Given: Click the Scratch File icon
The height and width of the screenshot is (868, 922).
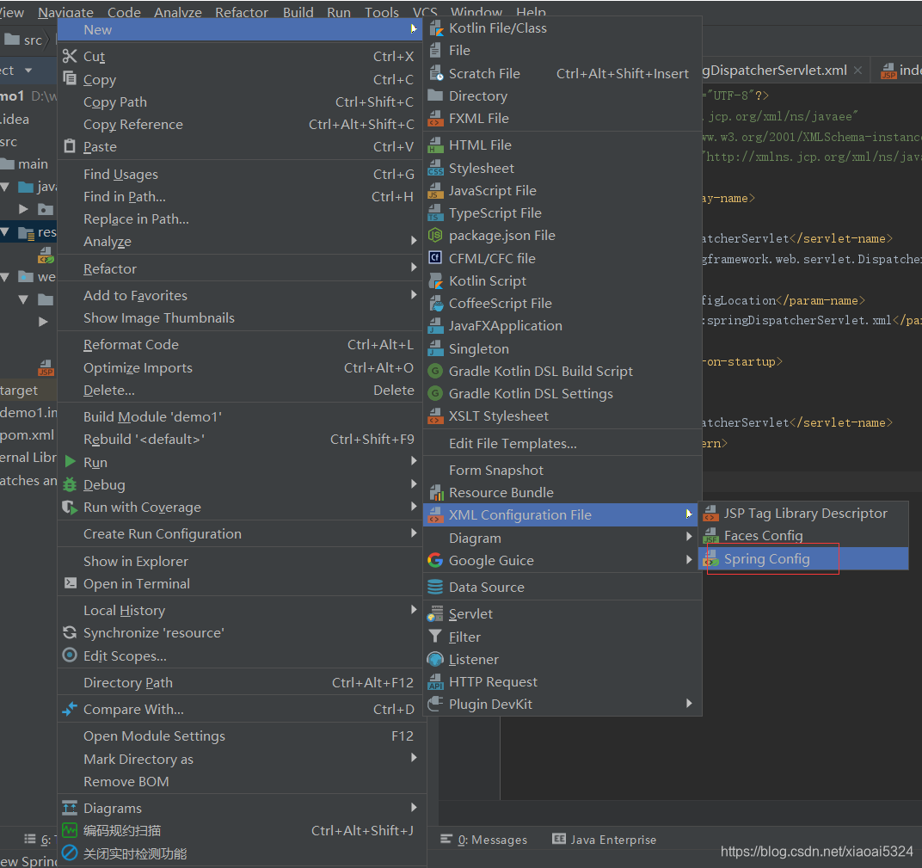Looking at the screenshot, I should tap(436, 73).
